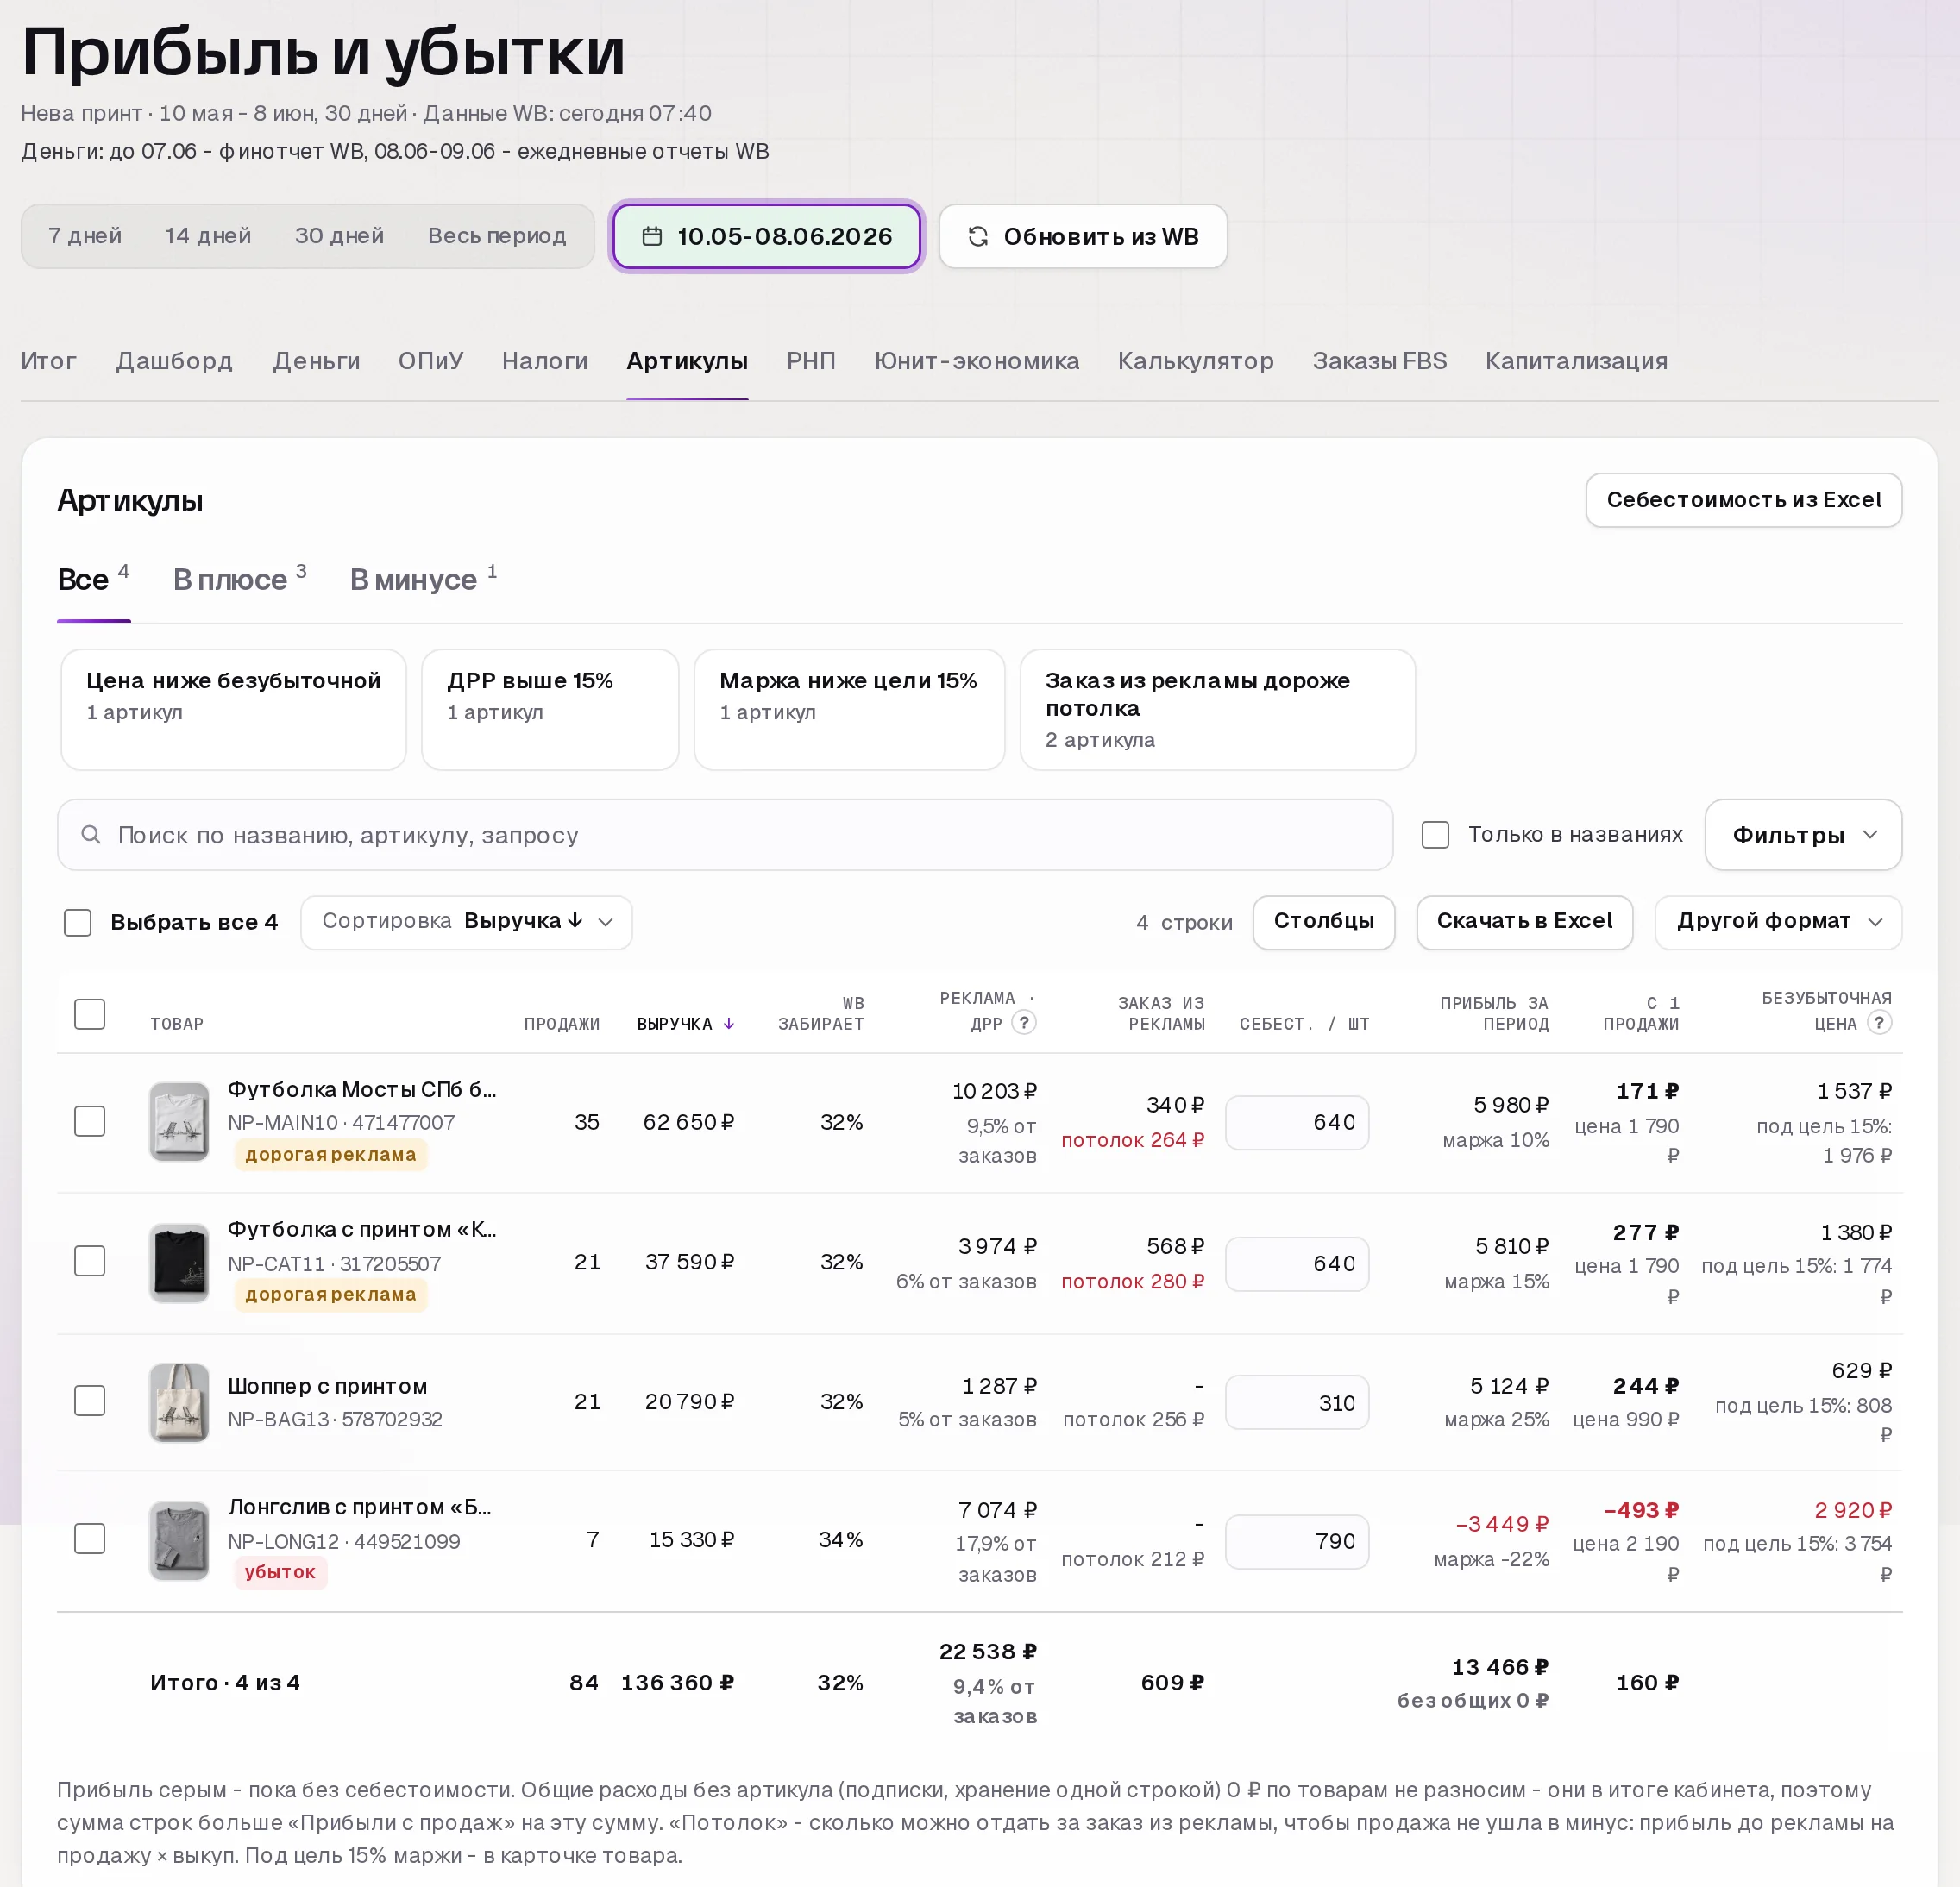Tick the Выбрать все 4 checkbox

(x=77, y=923)
